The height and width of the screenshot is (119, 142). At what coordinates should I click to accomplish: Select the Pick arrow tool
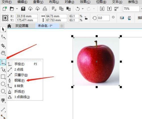3,29
